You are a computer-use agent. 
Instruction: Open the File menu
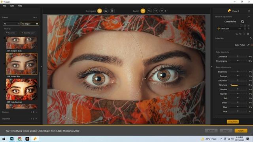point(4,6)
